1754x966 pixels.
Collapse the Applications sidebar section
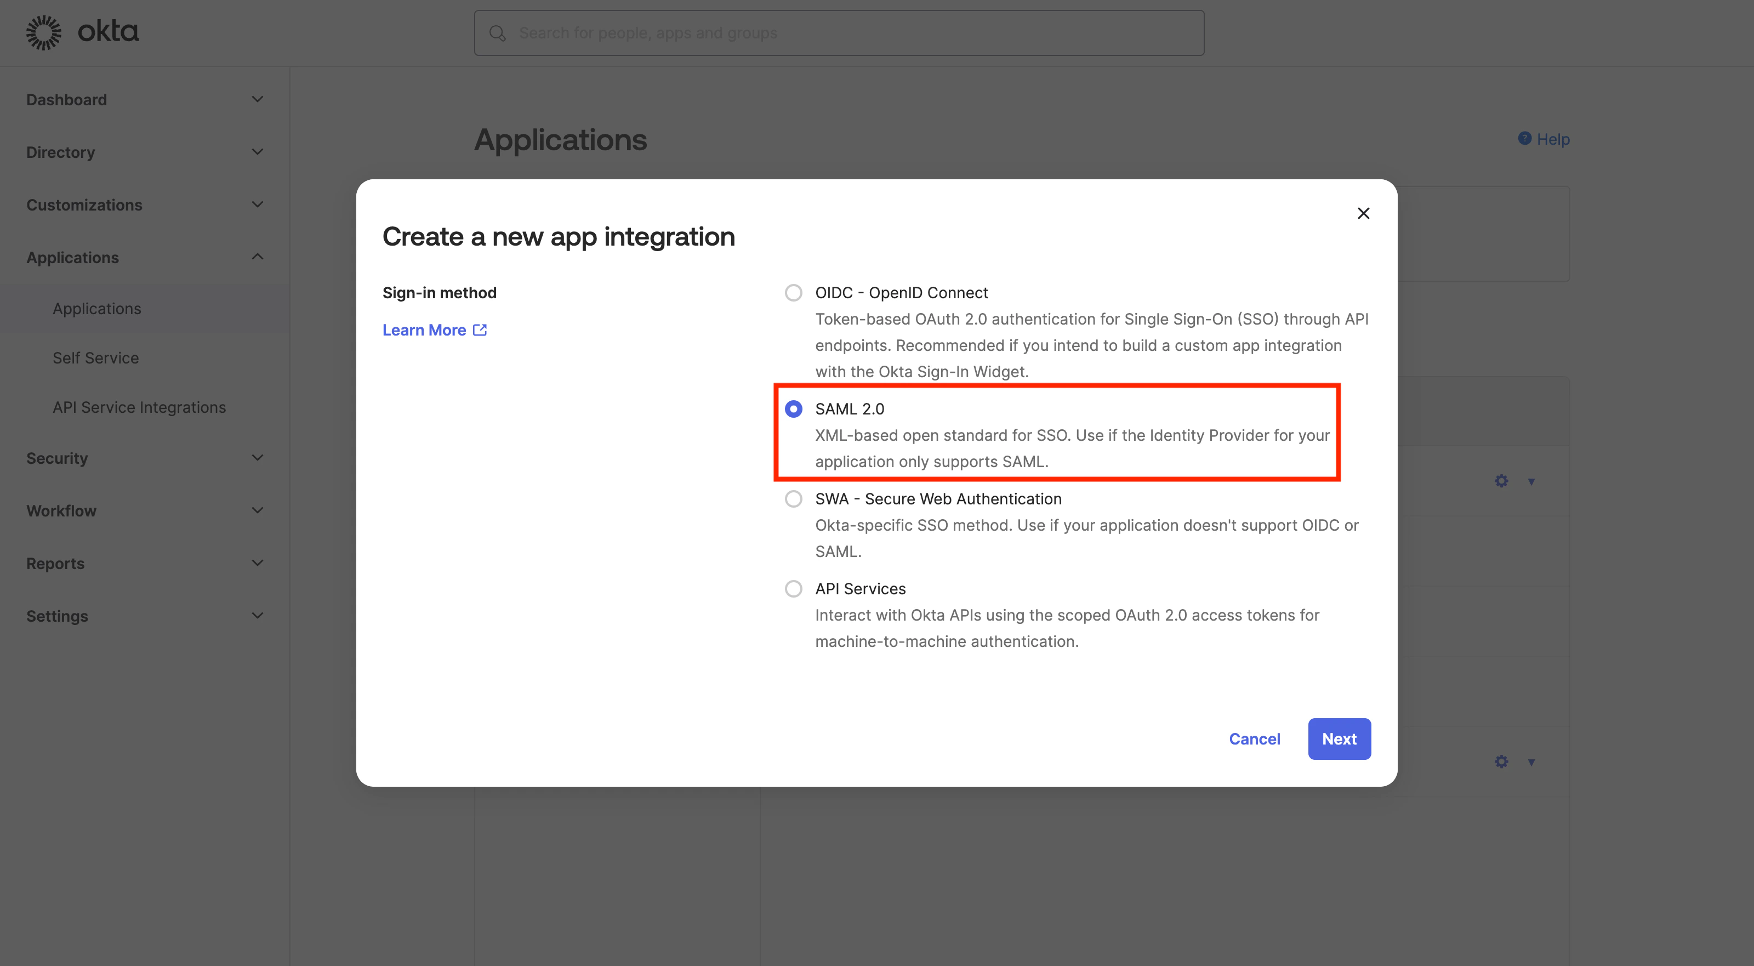click(x=258, y=257)
